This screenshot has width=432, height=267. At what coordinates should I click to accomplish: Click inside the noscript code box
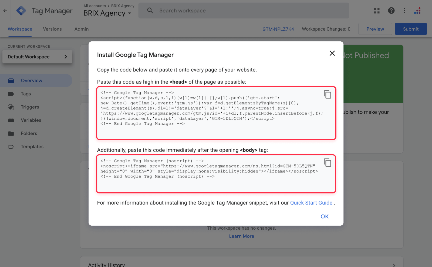click(x=216, y=174)
